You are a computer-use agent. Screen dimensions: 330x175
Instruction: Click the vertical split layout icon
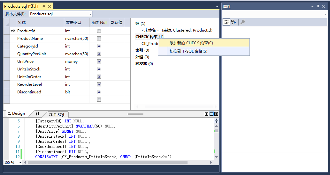(x=206, y=114)
